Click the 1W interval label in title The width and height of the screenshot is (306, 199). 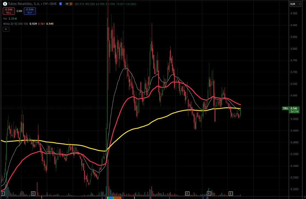45,4
